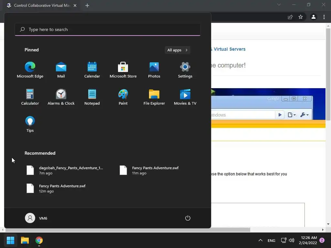Open Fancy Pants Adventure.swf from 11m ago
The image size is (331, 248).
point(149,170)
